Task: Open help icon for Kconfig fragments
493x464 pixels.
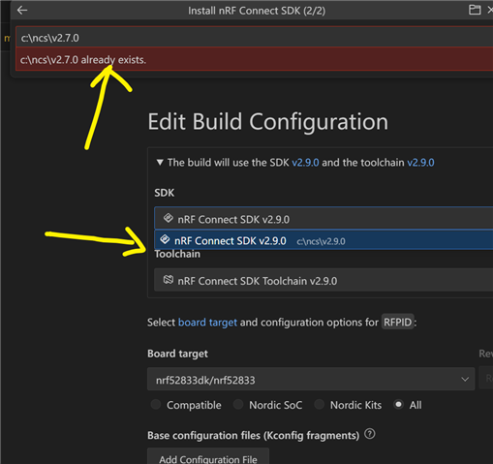Action: click(x=370, y=434)
